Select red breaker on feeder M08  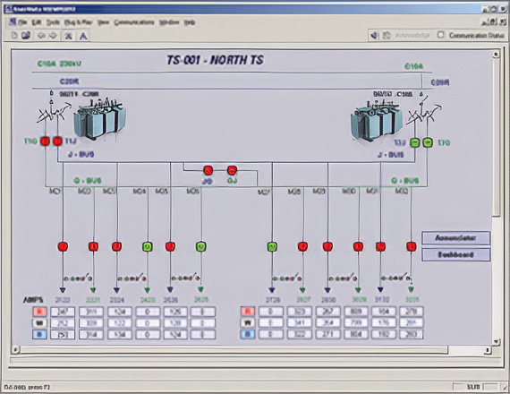pyautogui.click(x=302, y=246)
